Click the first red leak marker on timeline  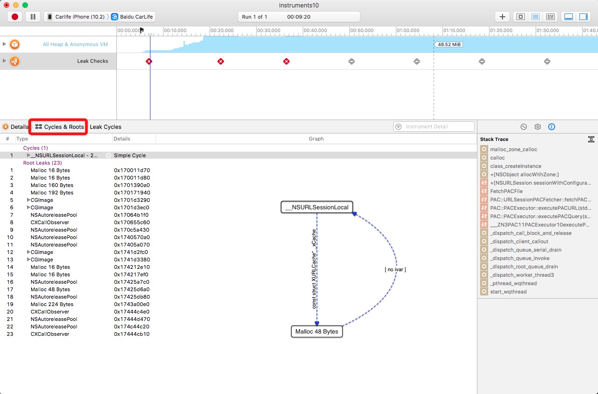pyautogui.click(x=149, y=61)
